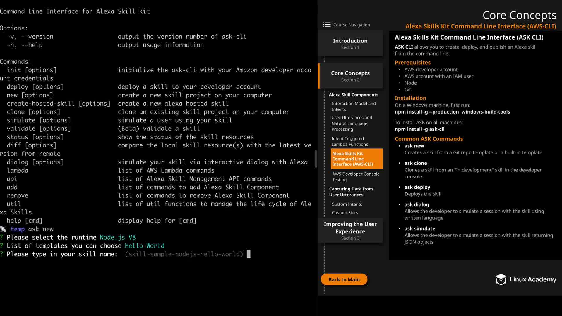
Task: Collapse the Core Concepts Section 2 module
Action: pos(350,76)
